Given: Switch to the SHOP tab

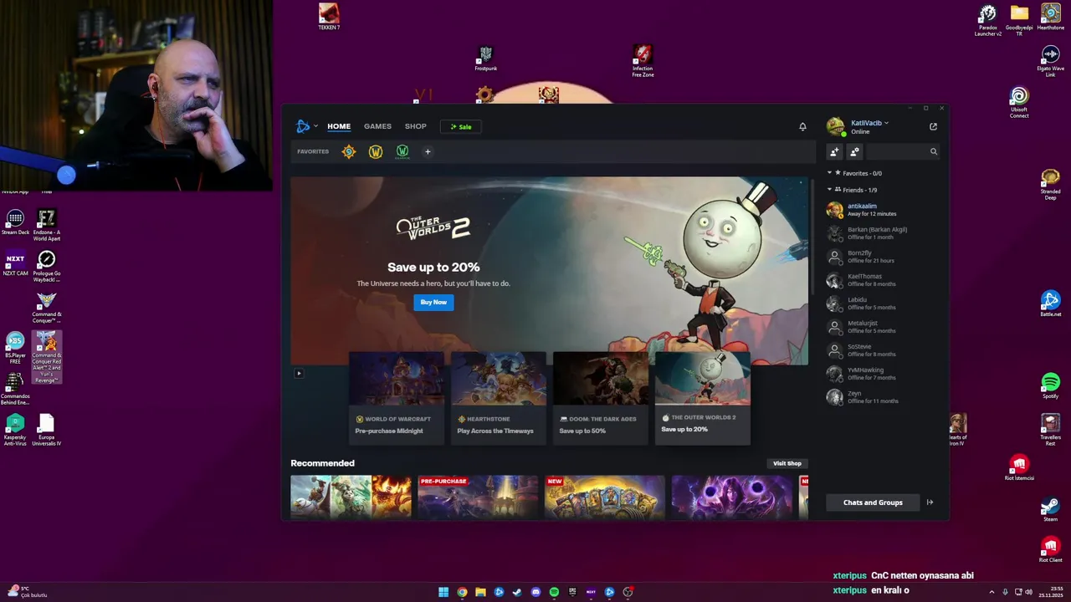Looking at the screenshot, I should [416, 126].
